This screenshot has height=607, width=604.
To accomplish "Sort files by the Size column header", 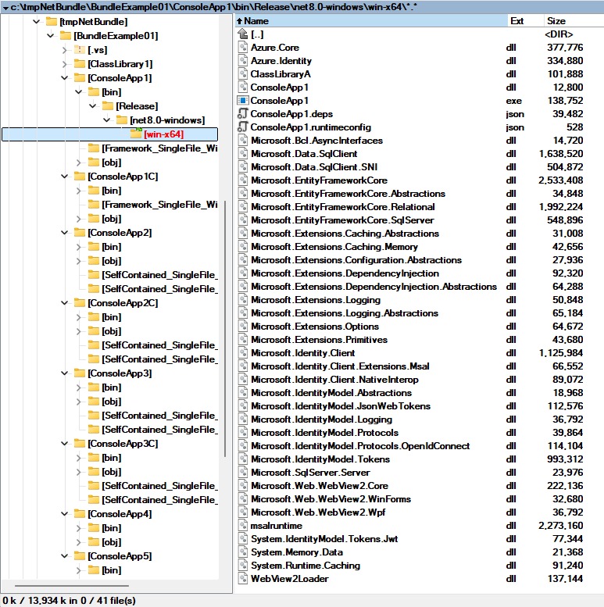I will coord(573,21).
